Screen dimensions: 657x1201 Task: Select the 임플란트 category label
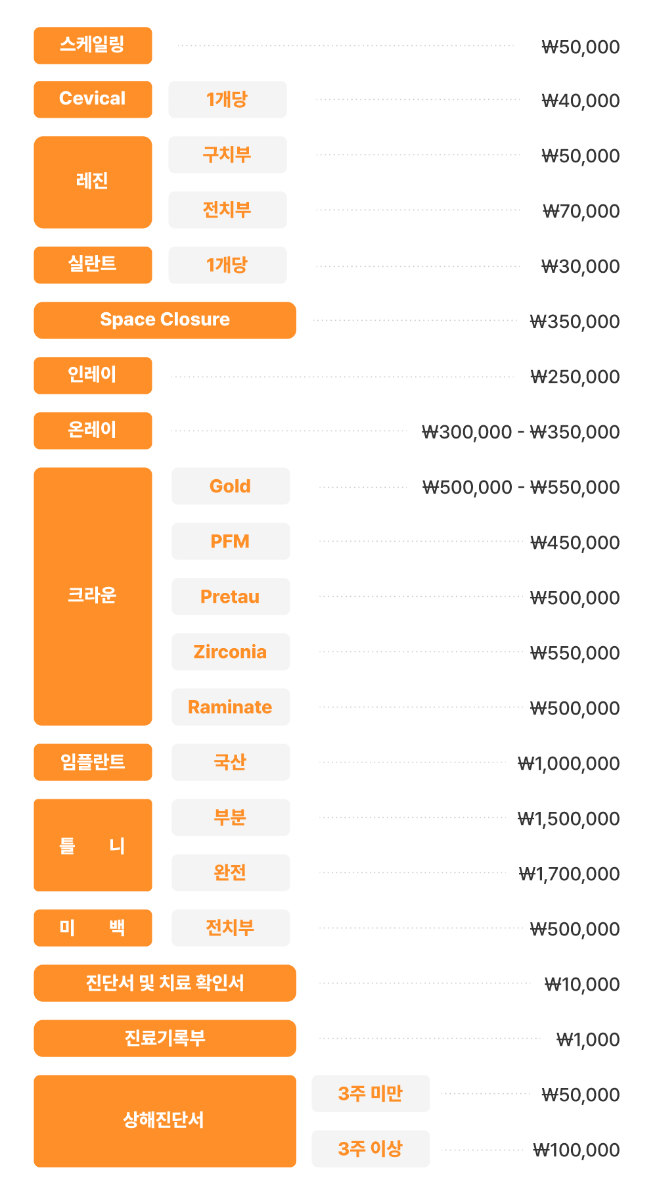click(93, 762)
